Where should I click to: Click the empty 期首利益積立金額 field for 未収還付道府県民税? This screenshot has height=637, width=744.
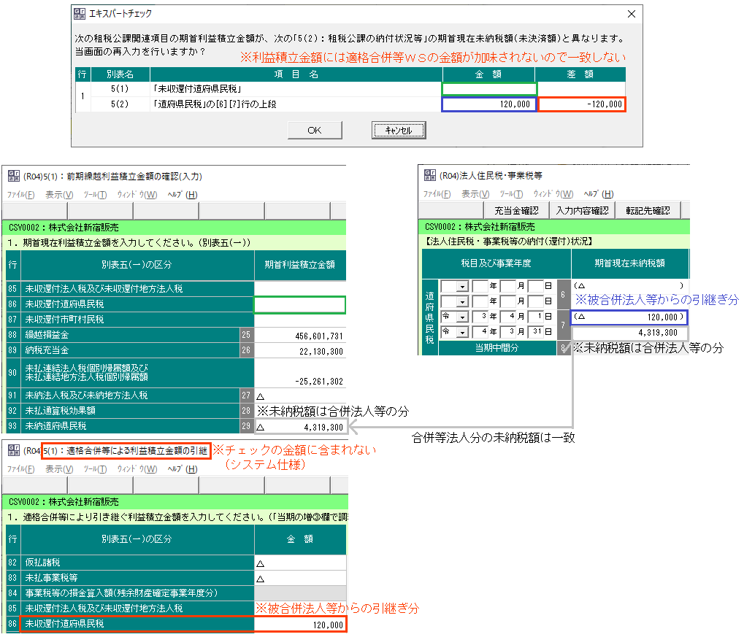coord(299,304)
